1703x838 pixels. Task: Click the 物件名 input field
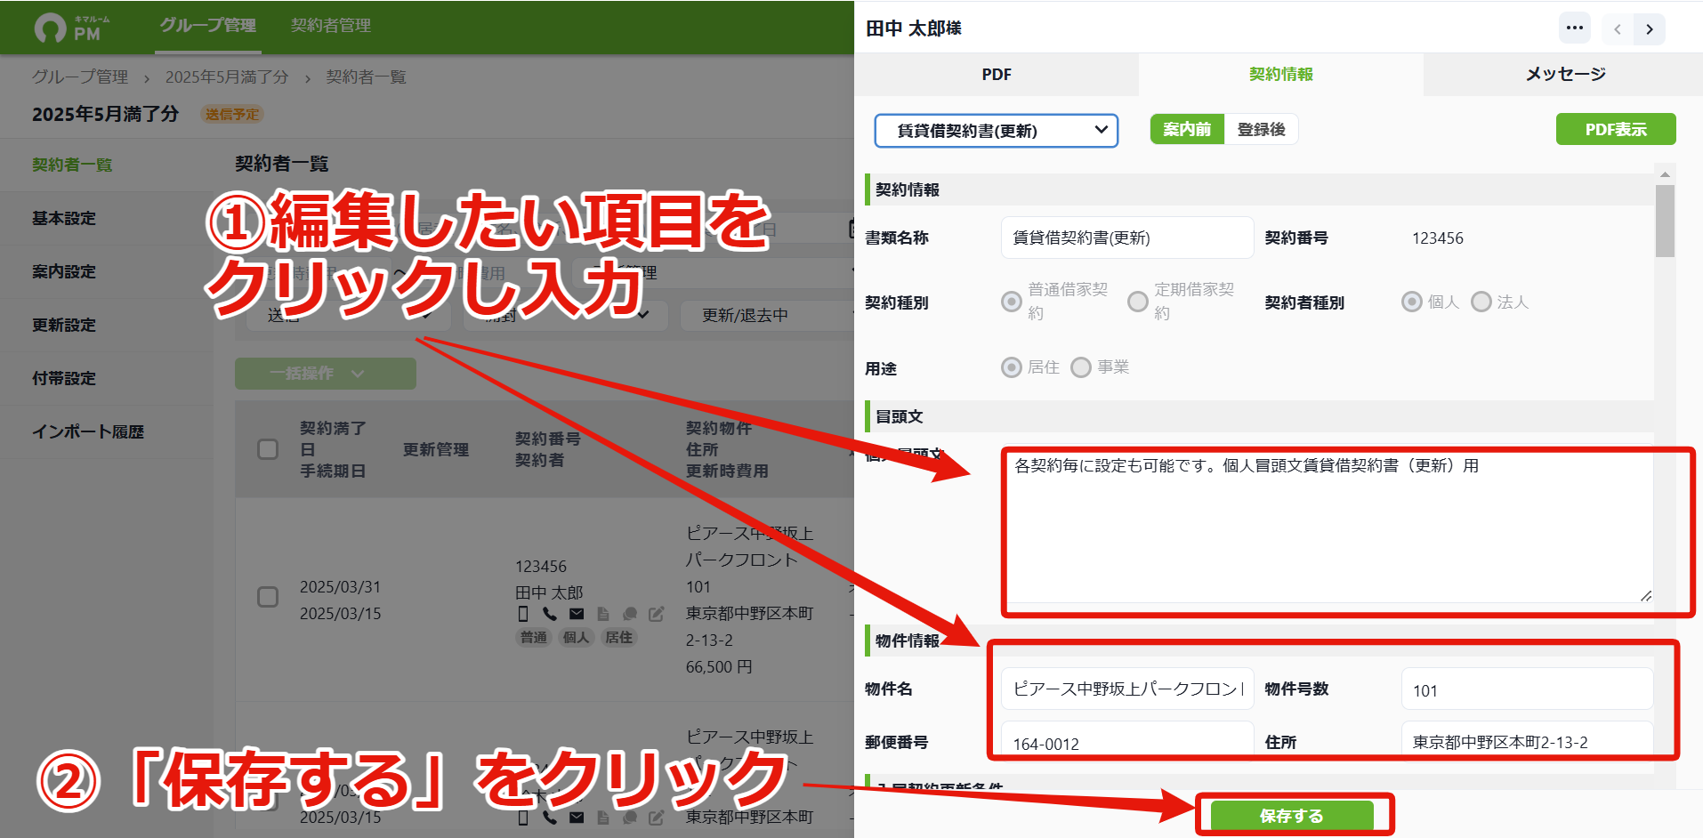pos(1127,689)
